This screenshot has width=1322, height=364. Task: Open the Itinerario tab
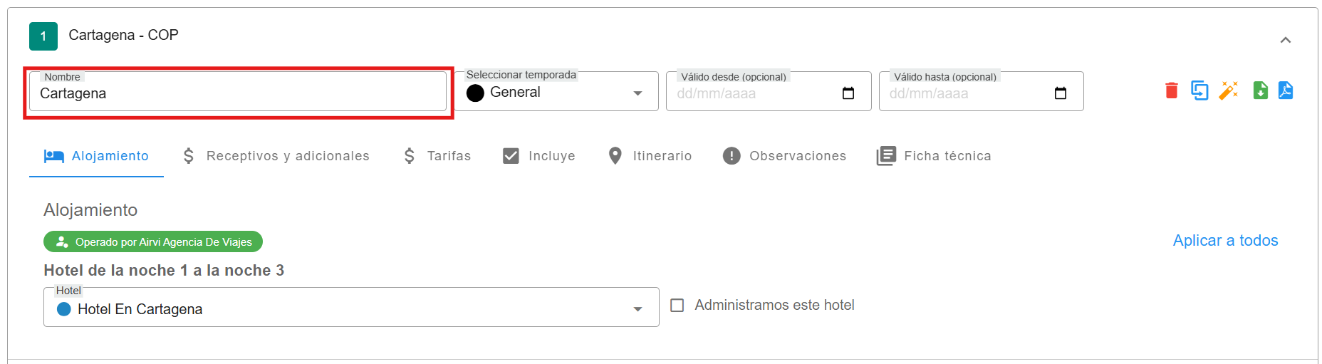click(650, 156)
